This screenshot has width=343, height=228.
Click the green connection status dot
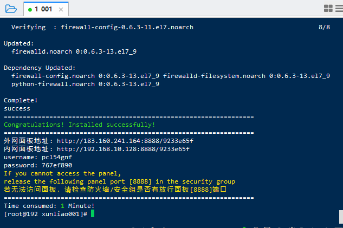[x=30, y=9]
